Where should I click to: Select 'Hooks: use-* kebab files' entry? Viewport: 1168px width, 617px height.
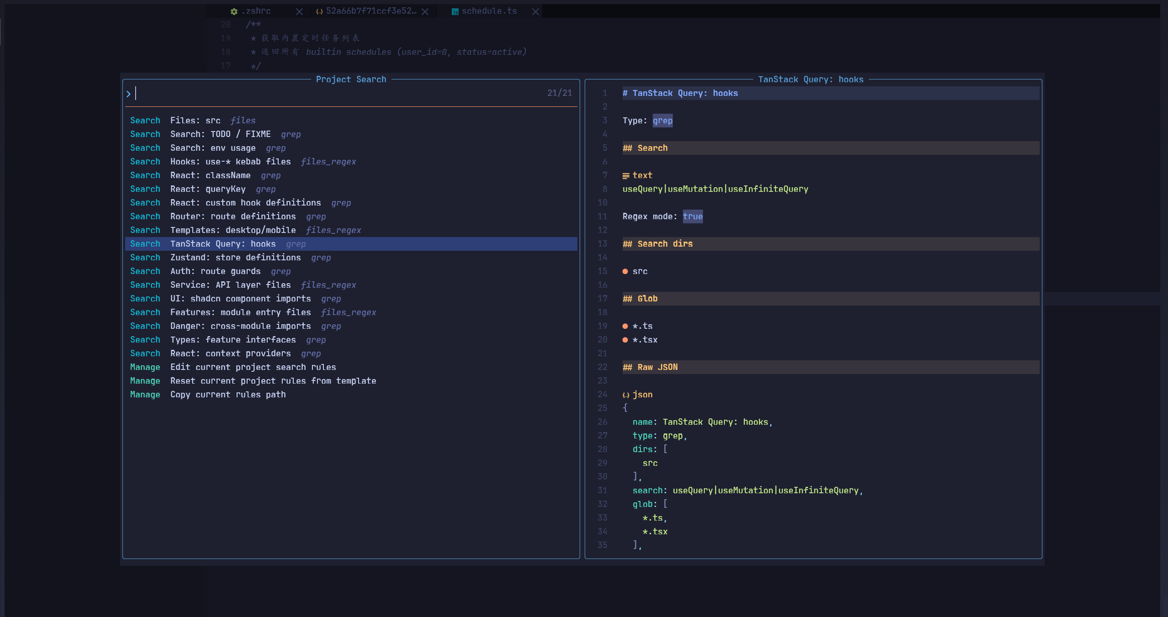(x=351, y=162)
